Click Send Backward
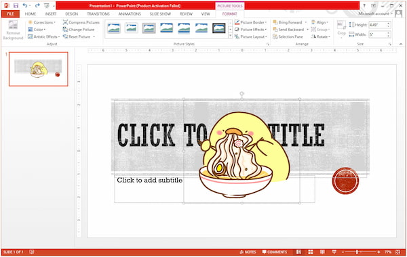Image resolution: width=407 pixels, height=257 pixels. pos(289,30)
